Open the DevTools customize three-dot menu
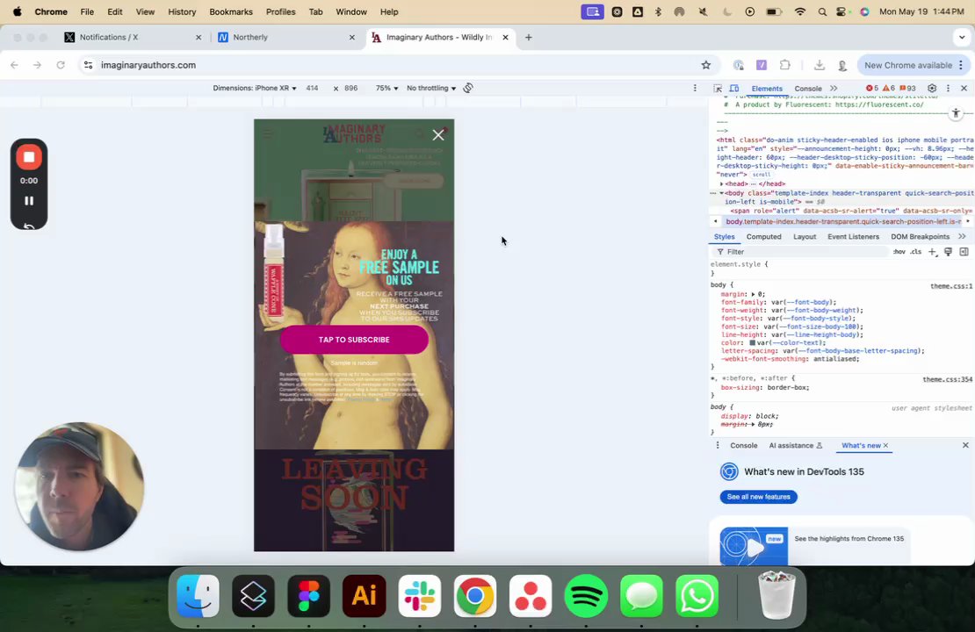The height and width of the screenshot is (632, 975). click(948, 89)
